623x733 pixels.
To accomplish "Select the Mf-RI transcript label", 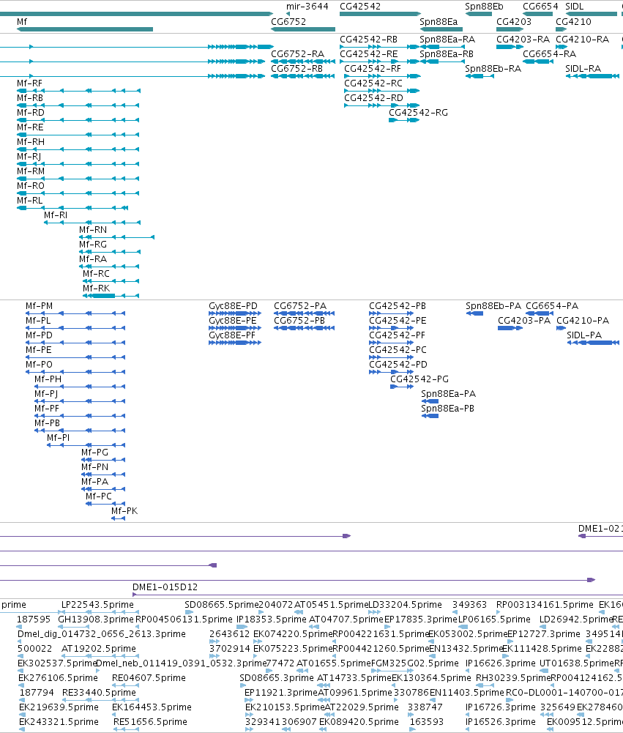I will click(x=56, y=215).
